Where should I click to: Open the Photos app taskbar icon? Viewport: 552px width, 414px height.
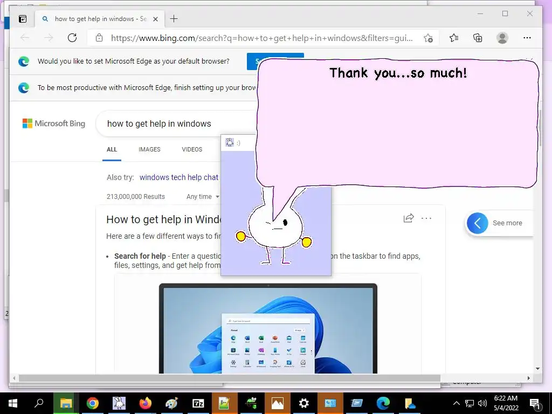pyautogui.click(x=277, y=403)
